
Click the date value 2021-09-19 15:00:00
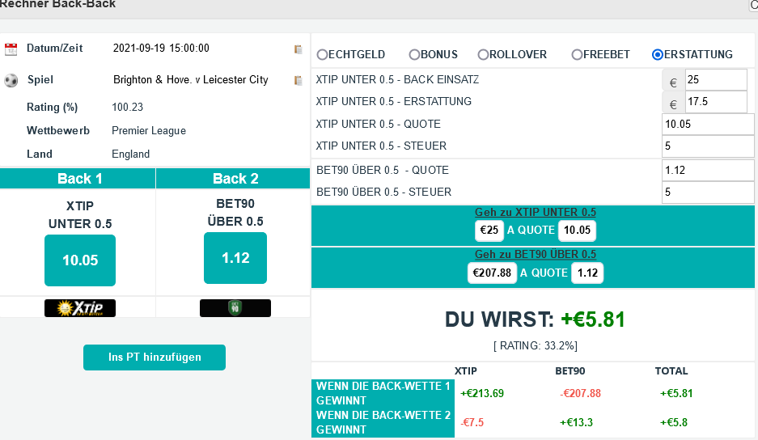pyautogui.click(x=161, y=49)
